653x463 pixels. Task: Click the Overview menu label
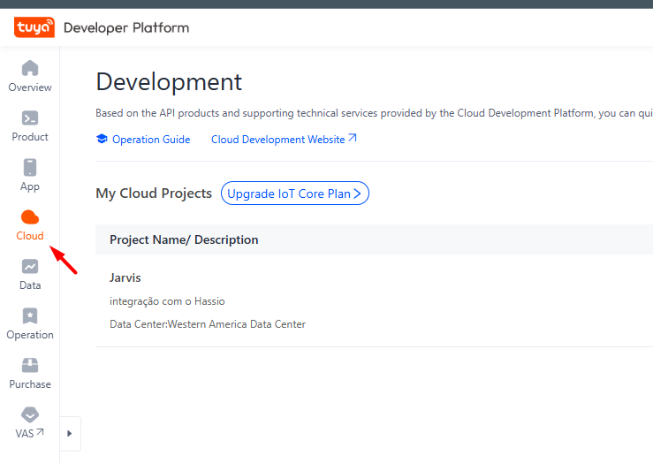tap(30, 87)
